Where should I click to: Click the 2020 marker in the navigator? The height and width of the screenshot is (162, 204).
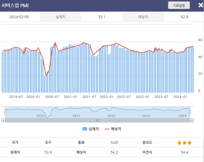(x=40, y=116)
